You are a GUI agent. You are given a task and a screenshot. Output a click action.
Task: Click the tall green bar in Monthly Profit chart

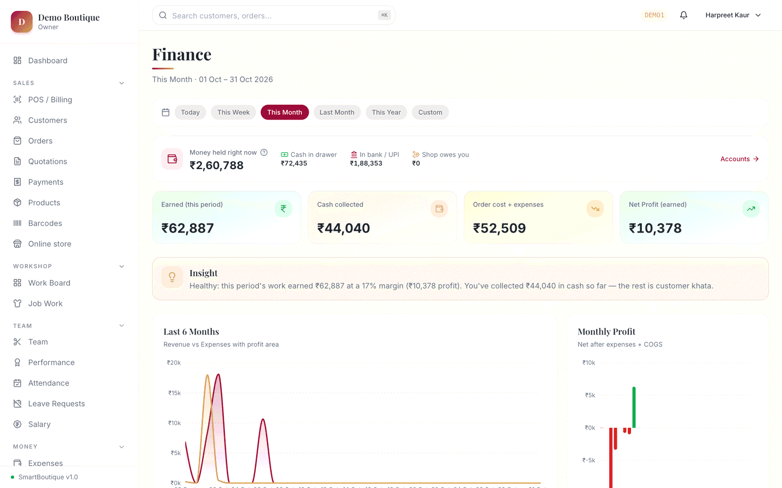pyautogui.click(x=634, y=407)
